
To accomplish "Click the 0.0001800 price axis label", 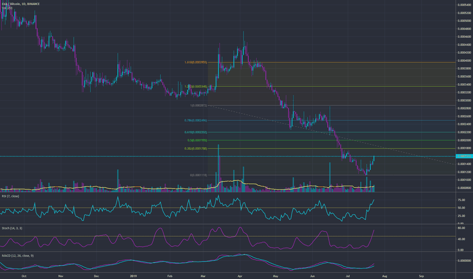I will (464, 148).
